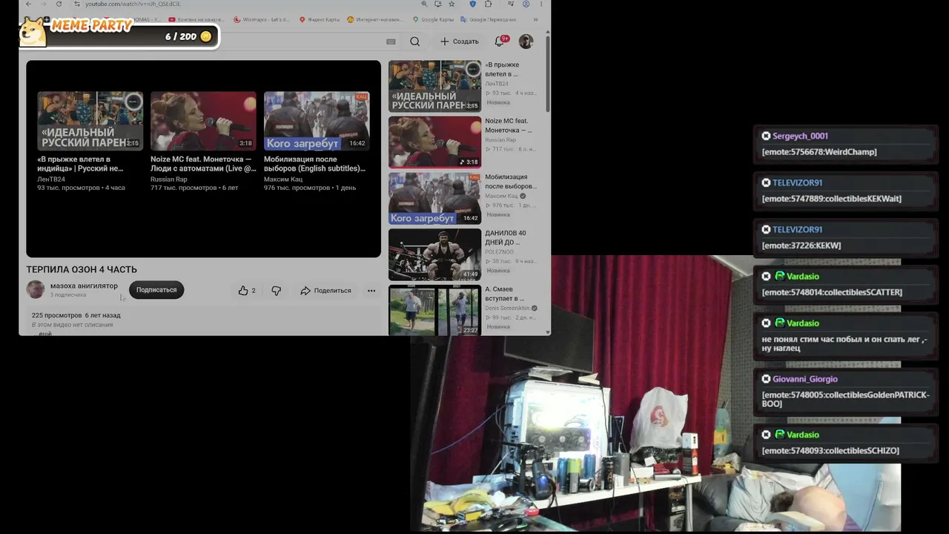Play the Мобилизация после выборов end-screen video

[x=317, y=121]
